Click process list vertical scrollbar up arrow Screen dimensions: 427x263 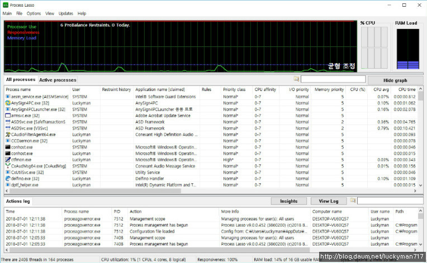click(x=420, y=89)
